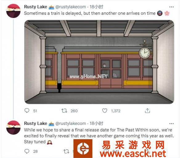The image size is (180, 158).
Task: Click the Rusty Lake name on the second tweet
Action: (35, 123)
